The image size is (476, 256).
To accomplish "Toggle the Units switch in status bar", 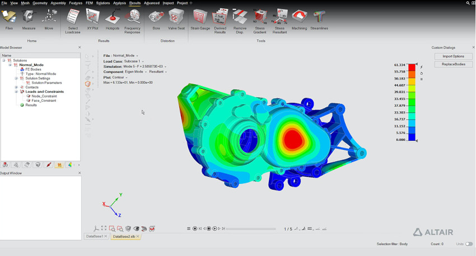I will tap(469, 244).
